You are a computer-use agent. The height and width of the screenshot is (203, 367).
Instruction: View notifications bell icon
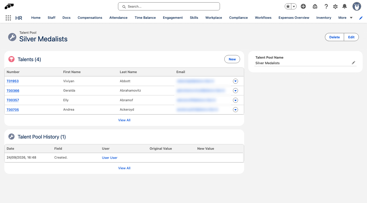(345, 7)
